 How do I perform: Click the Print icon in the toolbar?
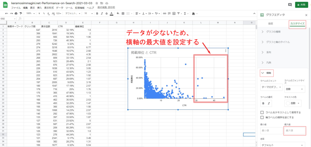click(x=16, y=13)
